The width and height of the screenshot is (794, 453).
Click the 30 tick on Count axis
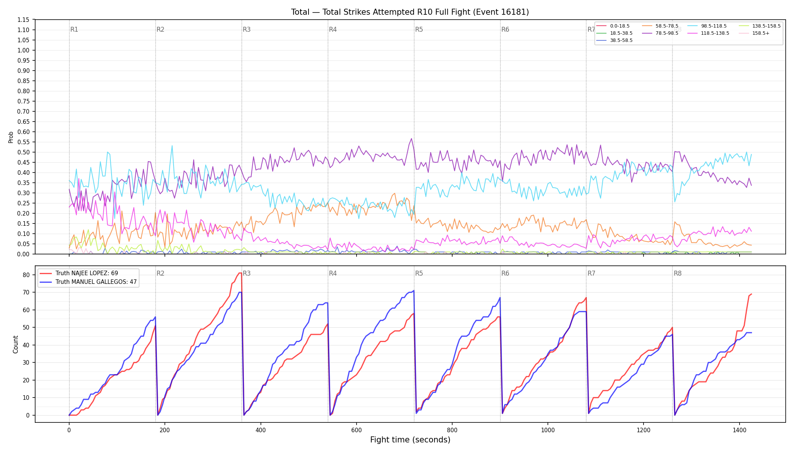26,362
